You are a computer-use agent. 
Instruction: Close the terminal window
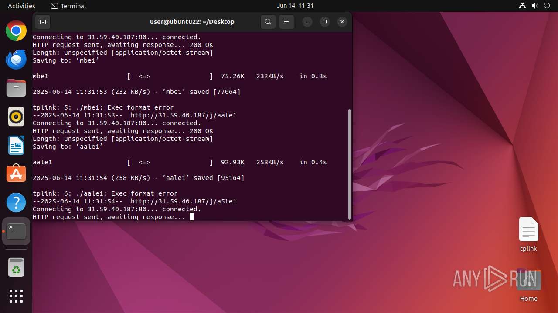coord(342,22)
